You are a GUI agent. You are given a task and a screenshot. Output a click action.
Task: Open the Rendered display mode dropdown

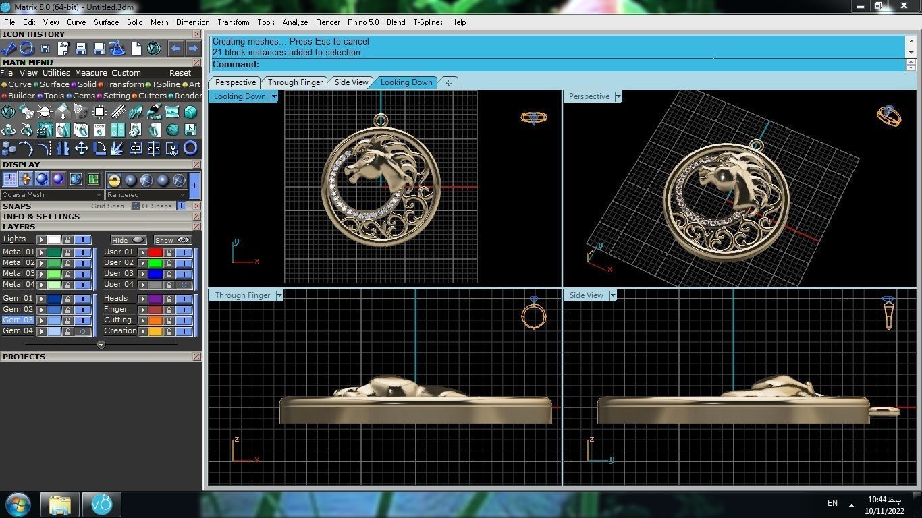[x=146, y=194]
